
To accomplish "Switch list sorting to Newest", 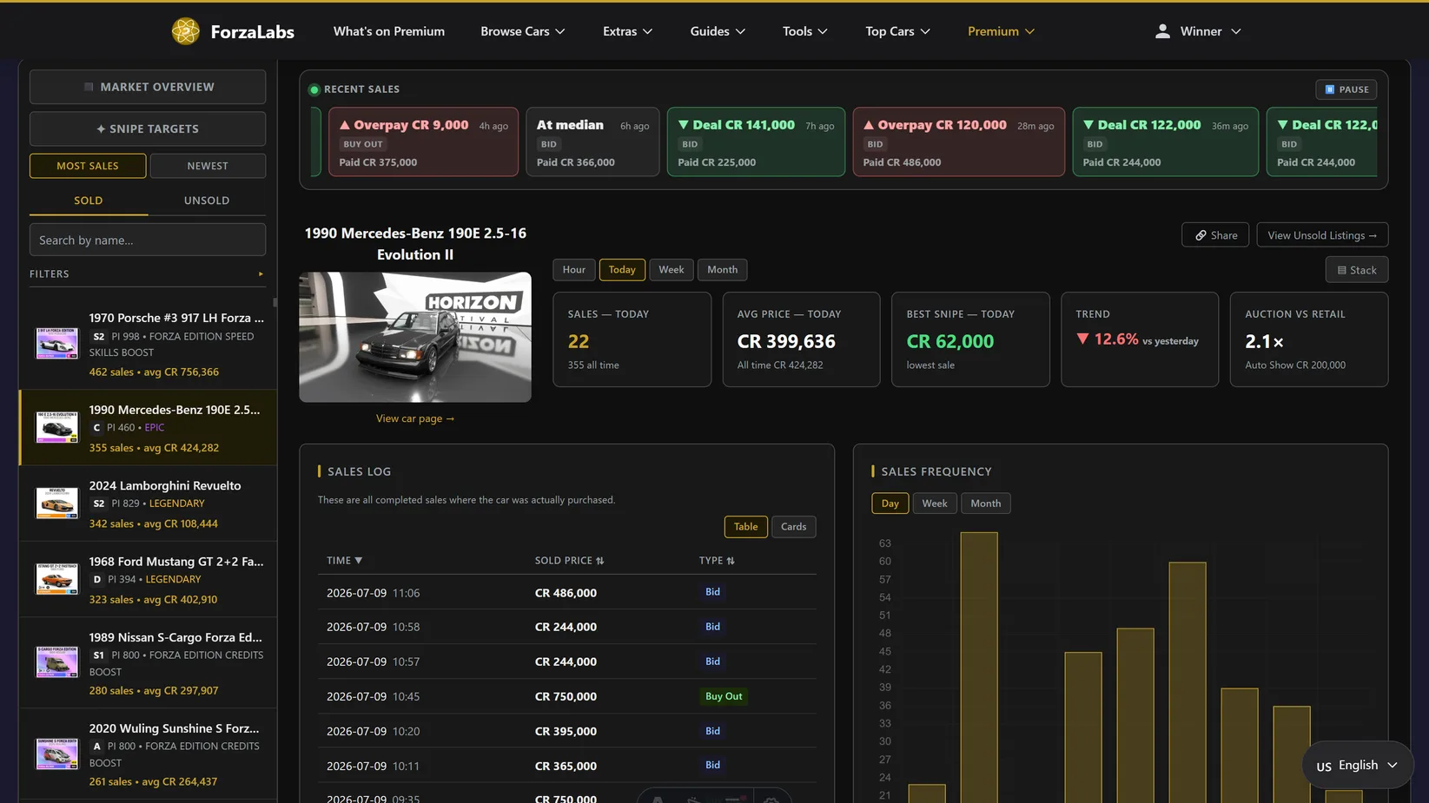I will pyautogui.click(x=208, y=166).
